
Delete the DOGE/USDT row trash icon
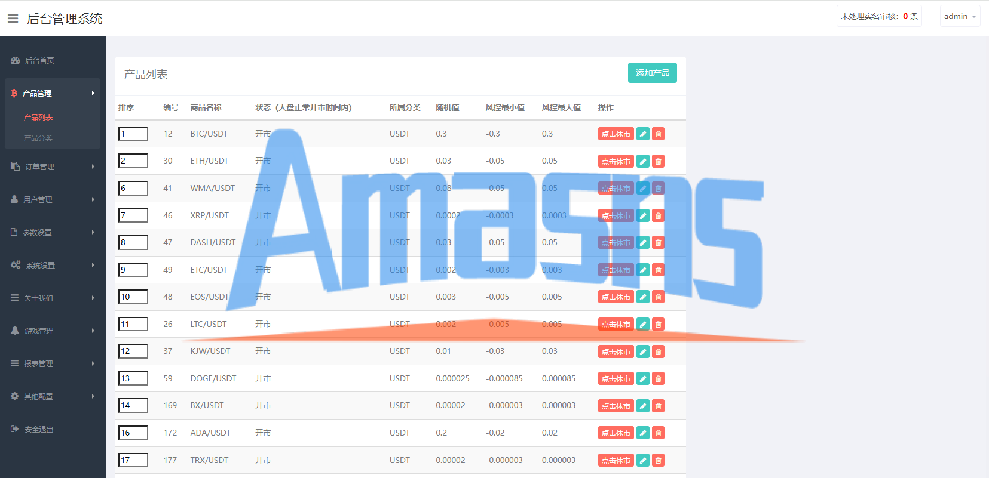658,378
